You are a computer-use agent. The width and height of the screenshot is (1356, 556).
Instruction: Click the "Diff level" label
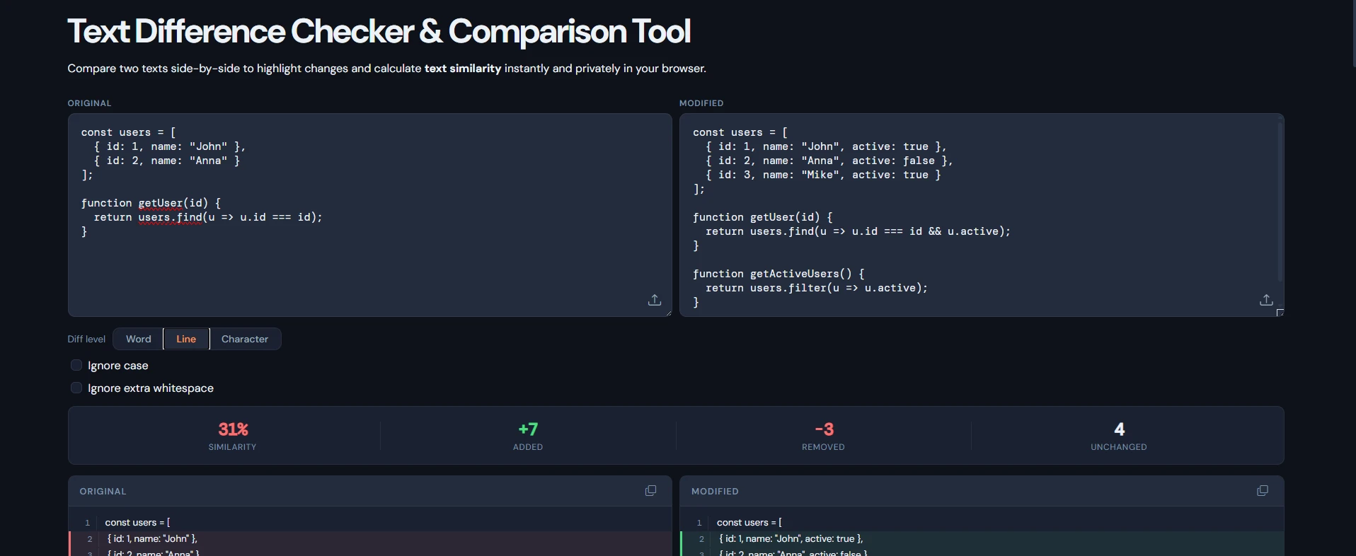pyautogui.click(x=86, y=339)
